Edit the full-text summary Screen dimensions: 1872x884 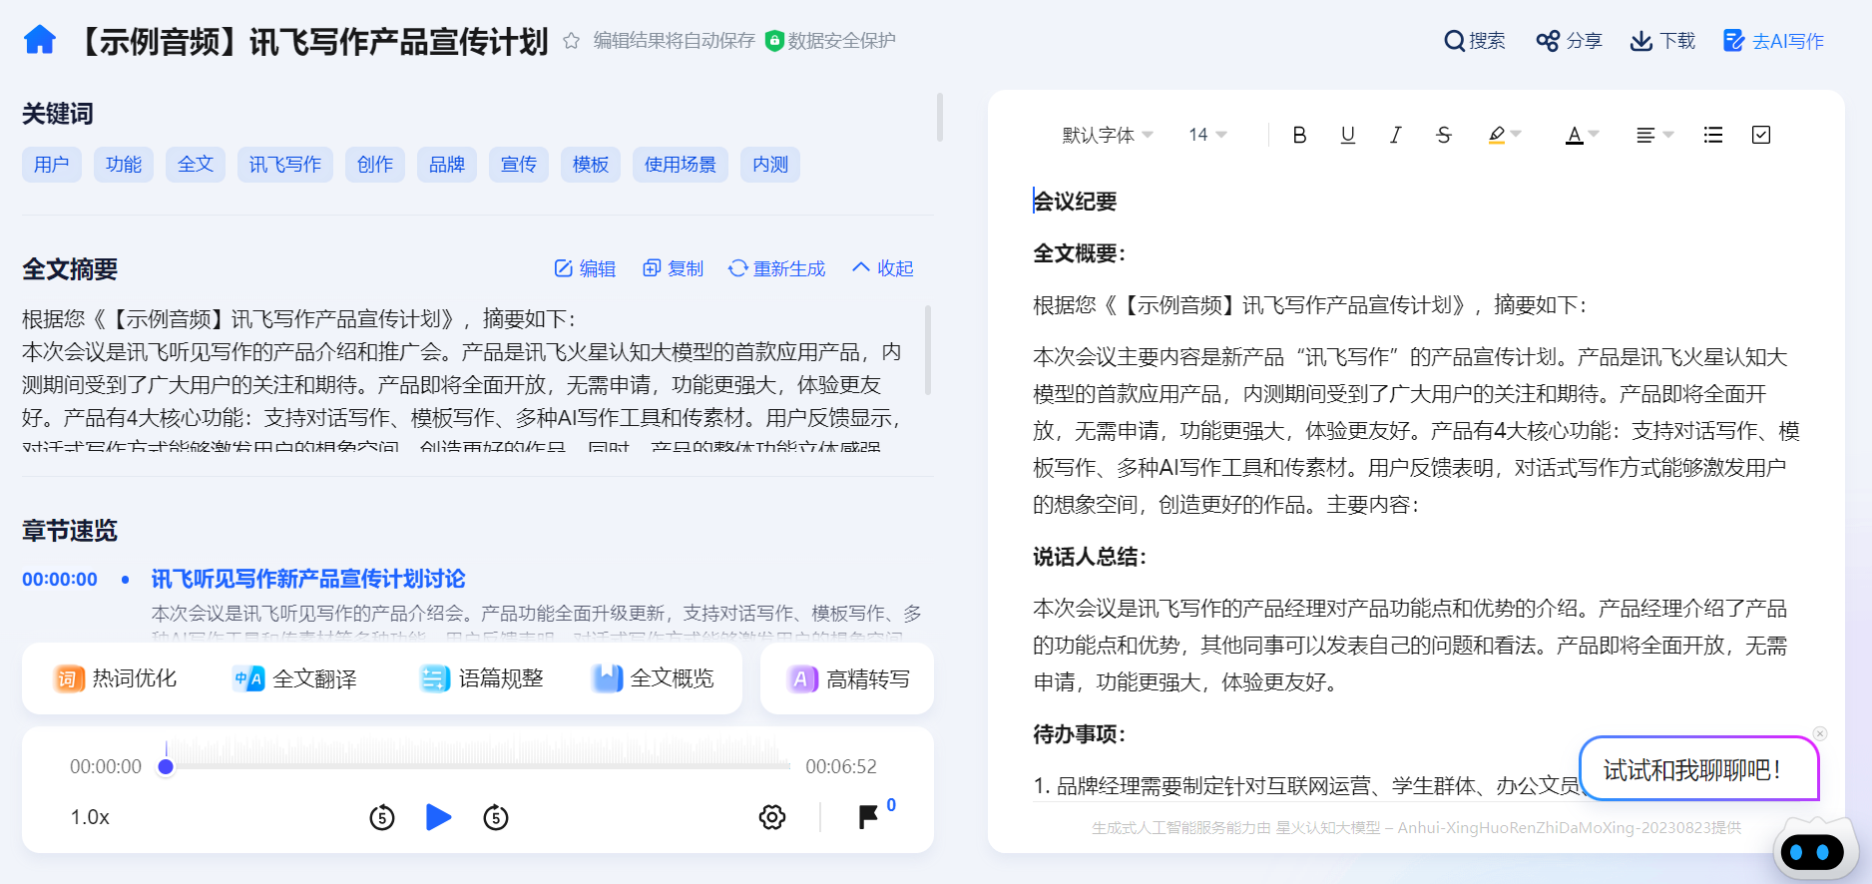tap(585, 268)
